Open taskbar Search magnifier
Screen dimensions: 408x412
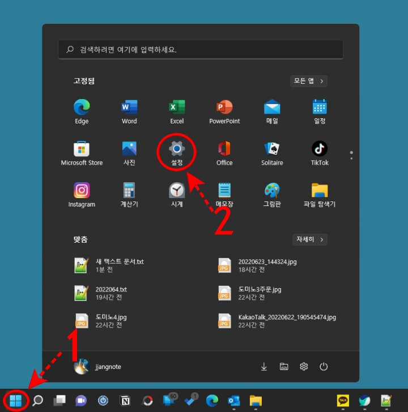coord(37,401)
